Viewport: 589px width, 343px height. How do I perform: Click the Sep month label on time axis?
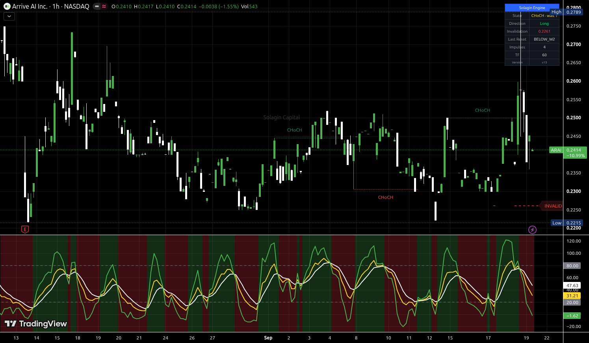point(268,338)
